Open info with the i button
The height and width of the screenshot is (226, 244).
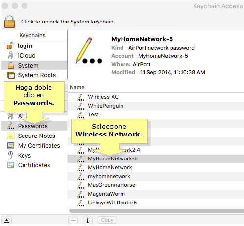(x=88, y=220)
